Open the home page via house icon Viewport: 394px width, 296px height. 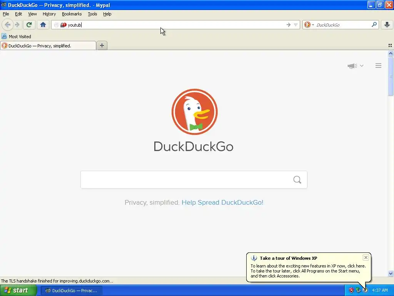coord(43,25)
